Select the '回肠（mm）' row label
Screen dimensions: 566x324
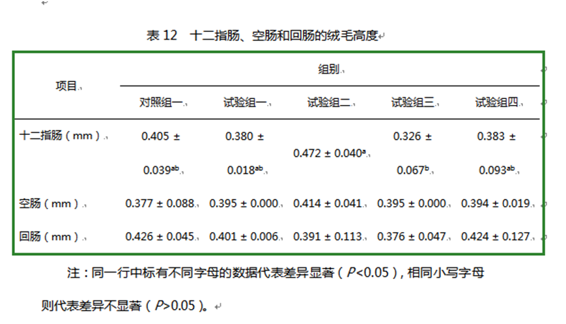(x=49, y=237)
